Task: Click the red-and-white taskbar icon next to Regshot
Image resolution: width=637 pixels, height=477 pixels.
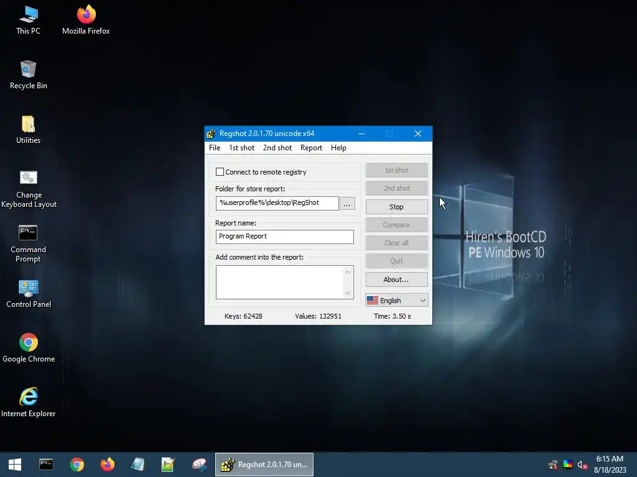Action: [x=199, y=465]
